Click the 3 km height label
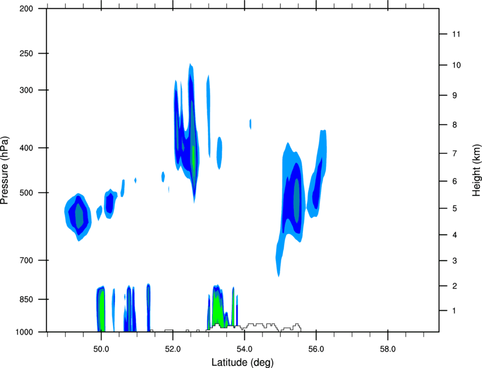The image size is (482, 368). pos(454,261)
